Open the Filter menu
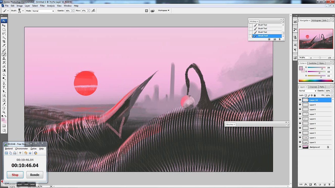 (x=42, y=6)
